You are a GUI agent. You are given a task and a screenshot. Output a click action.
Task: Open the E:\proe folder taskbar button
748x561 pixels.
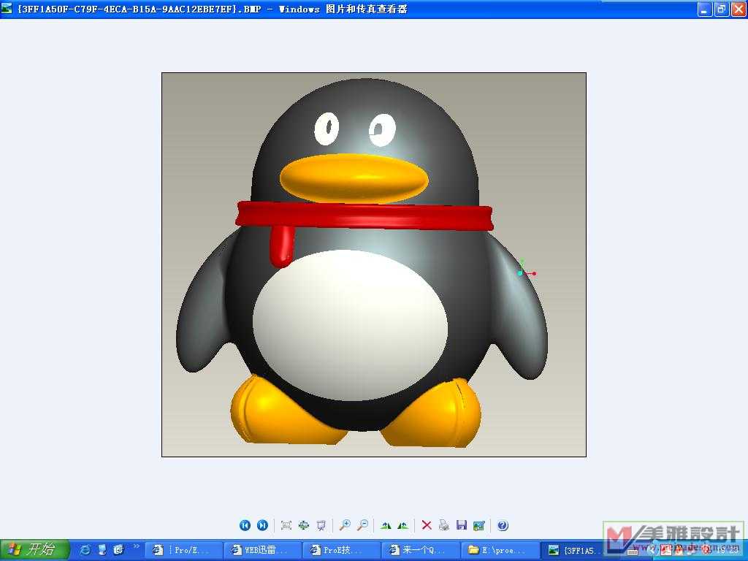point(500,550)
